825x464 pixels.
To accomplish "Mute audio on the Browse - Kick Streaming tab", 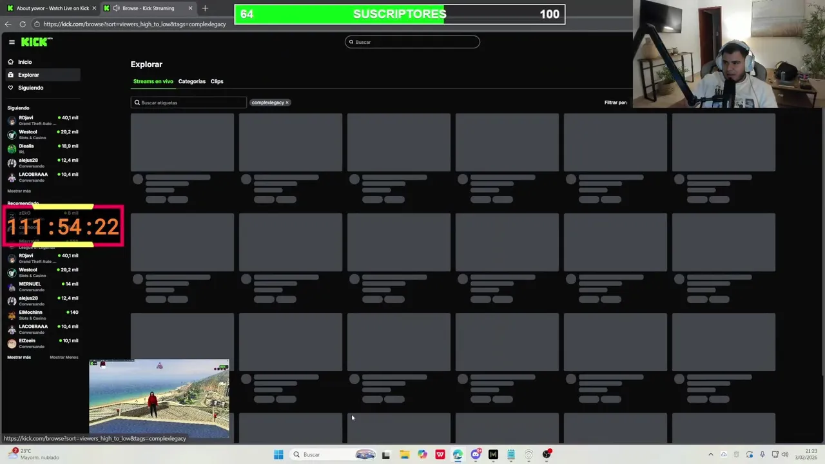I will click(116, 8).
